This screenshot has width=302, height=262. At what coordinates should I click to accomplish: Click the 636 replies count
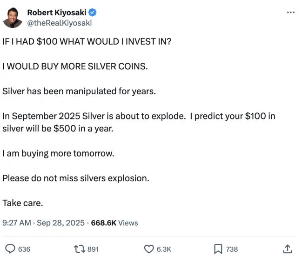(x=24, y=249)
